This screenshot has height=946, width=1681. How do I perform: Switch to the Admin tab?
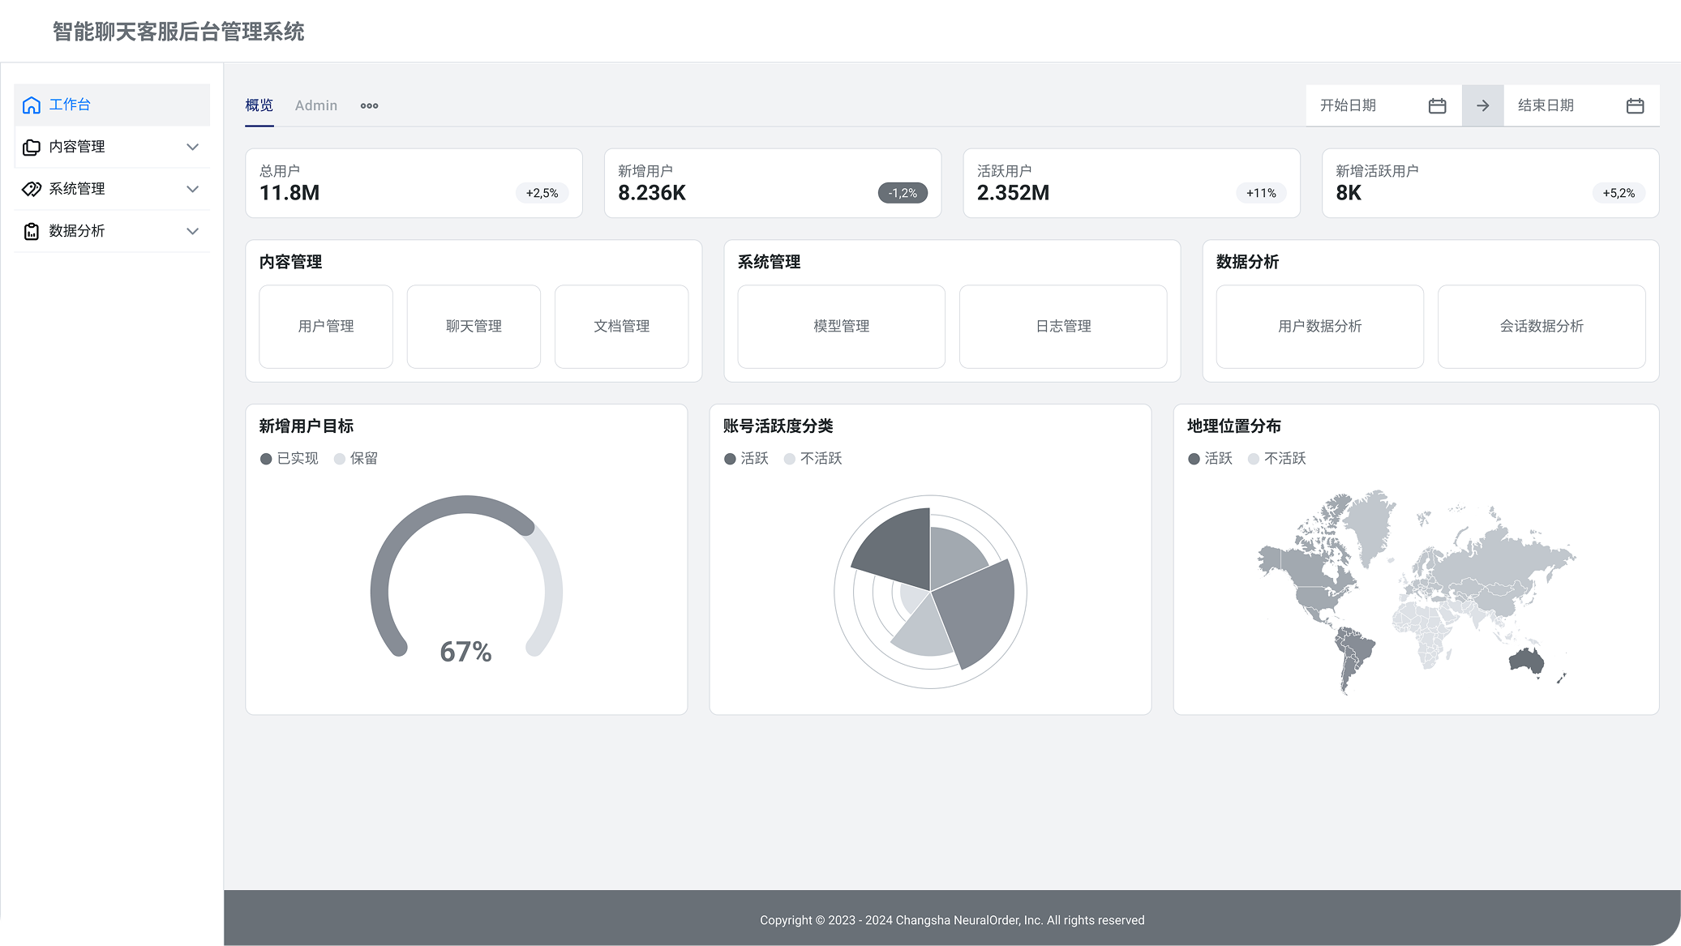coord(316,105)
